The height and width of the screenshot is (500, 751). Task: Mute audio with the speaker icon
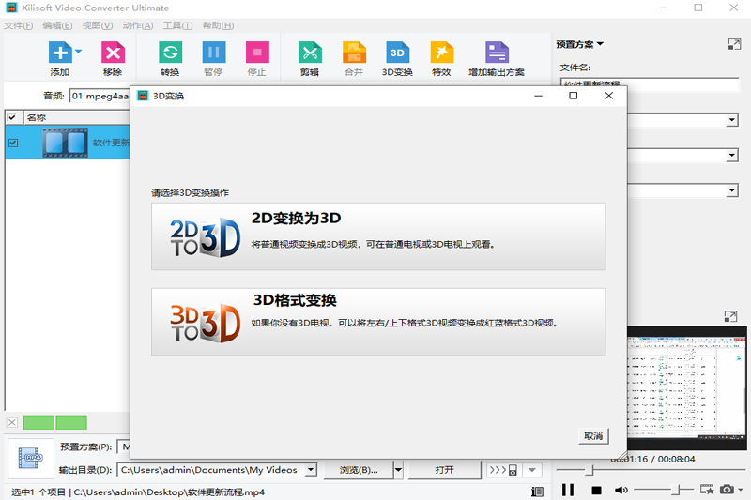pyautogui.click(x=621, y=490)
